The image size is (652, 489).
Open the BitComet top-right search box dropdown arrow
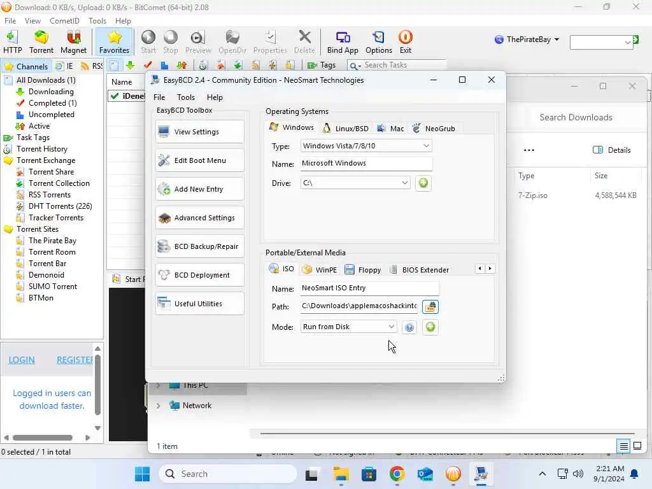[628, 43]
